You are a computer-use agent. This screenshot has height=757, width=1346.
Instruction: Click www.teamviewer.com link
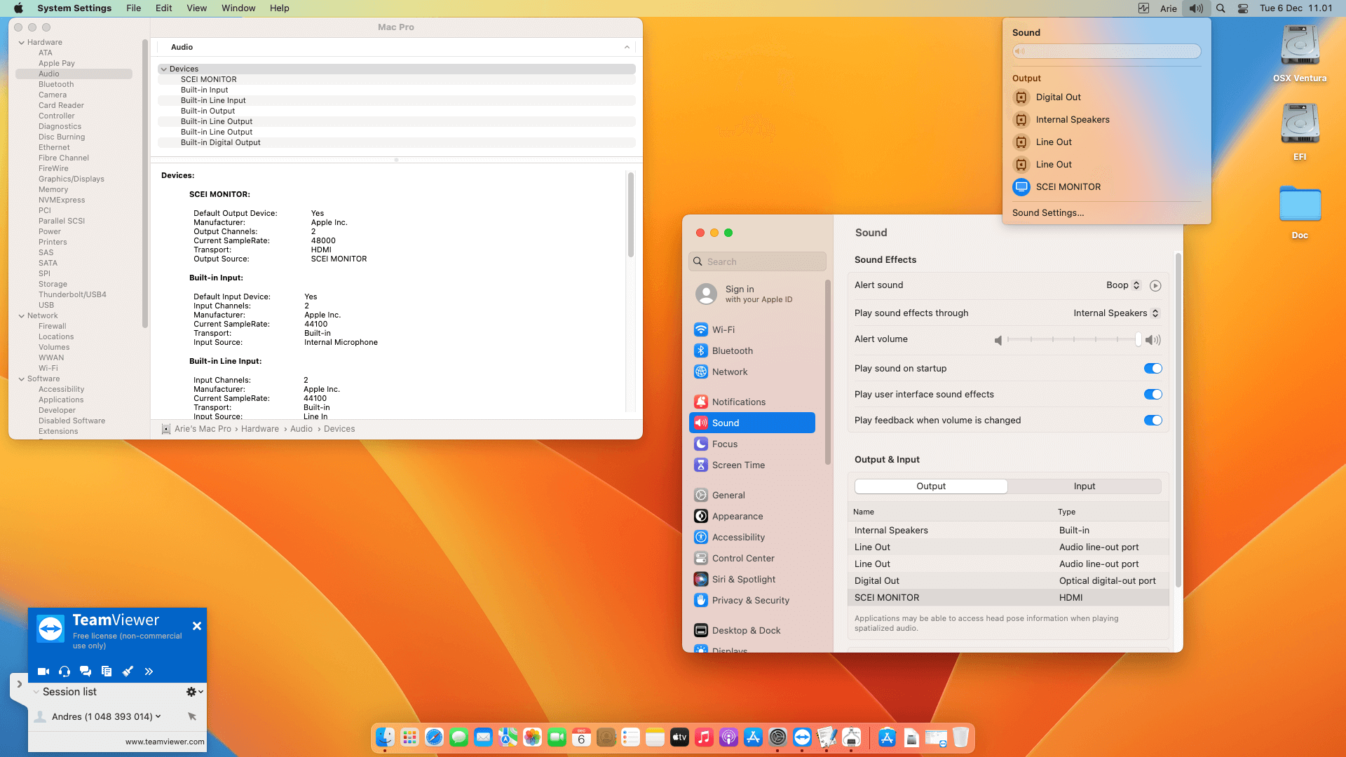(x=165, y=742)
